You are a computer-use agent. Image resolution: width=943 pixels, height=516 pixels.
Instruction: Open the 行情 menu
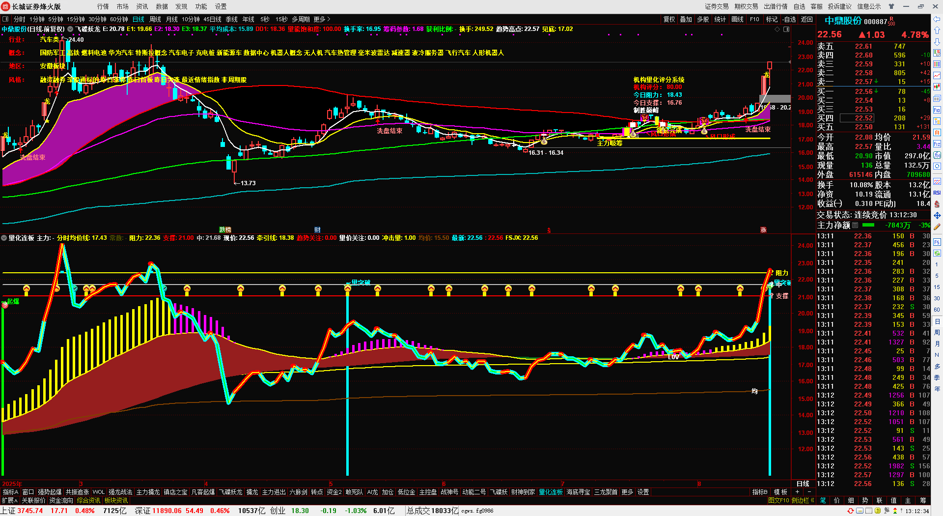(x=103, y=6)
